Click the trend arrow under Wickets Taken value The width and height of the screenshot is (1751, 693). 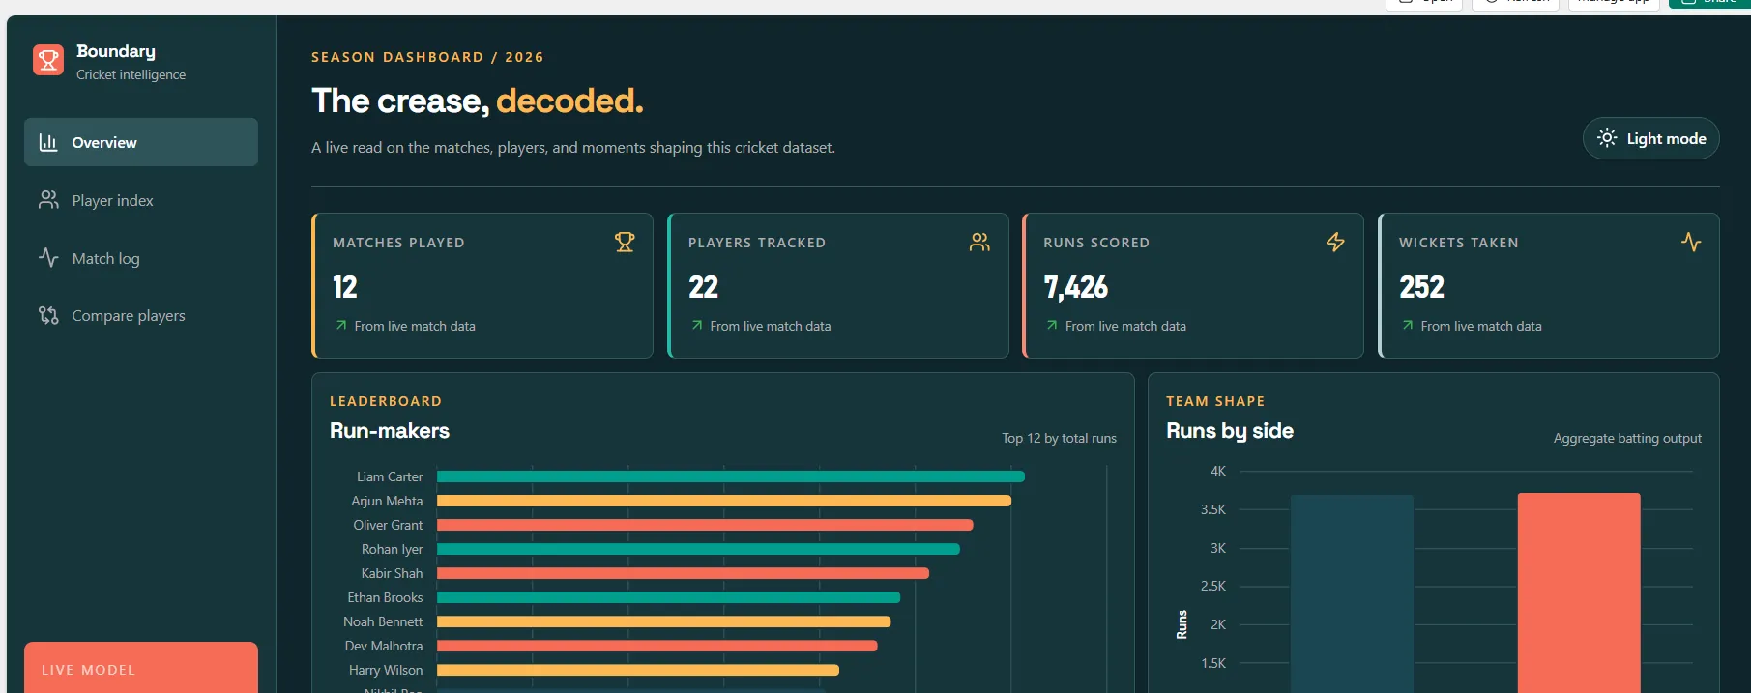(x=1408, y=326)
